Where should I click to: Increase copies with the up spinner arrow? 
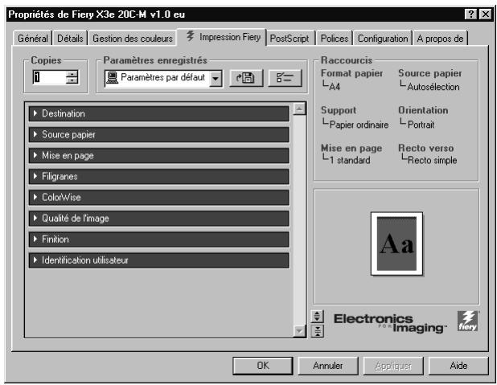[72, 74]
